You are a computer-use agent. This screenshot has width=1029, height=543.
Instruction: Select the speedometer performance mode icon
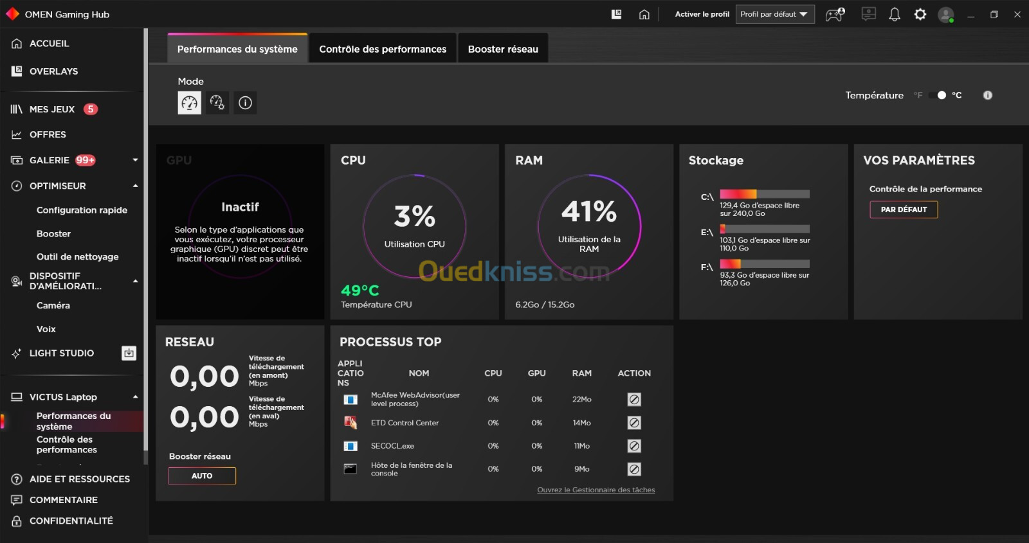[x=190, y=103]
